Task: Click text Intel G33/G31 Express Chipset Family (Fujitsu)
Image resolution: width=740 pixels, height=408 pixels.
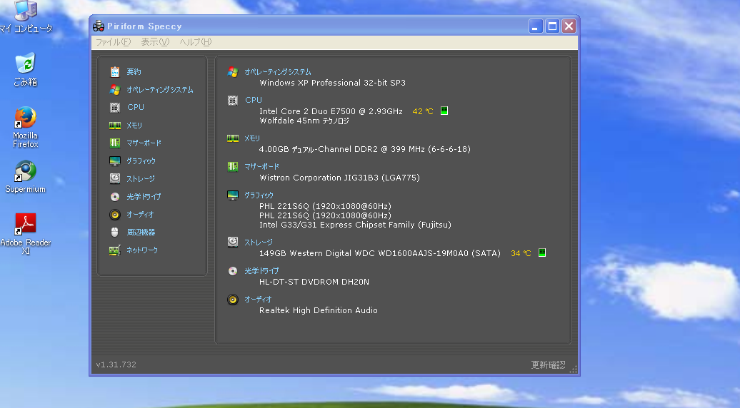Action: pyautogui.click(x=356, y=225)
